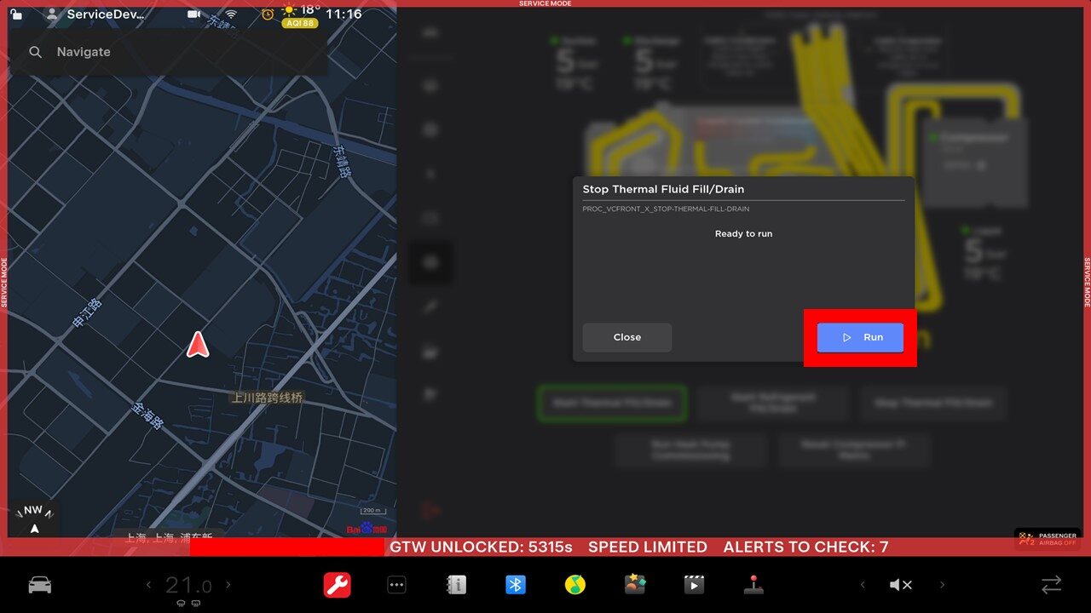
Task: Tap the Wi-Fi status icon
Action: point(231,14)
